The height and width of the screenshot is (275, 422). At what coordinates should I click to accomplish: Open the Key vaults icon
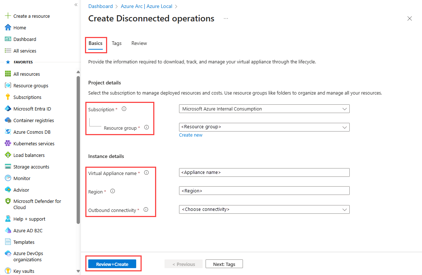(x=8, y=271)
